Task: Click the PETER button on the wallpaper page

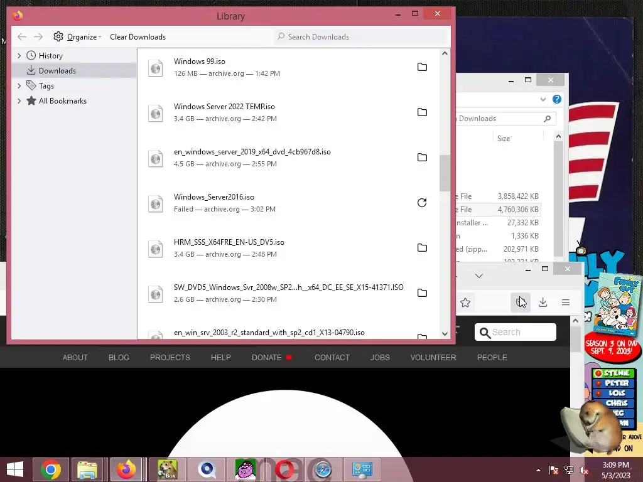Action: coord(613,383)
